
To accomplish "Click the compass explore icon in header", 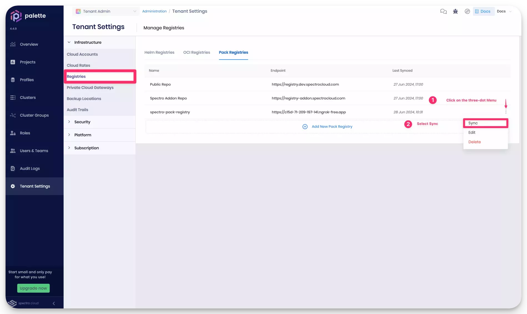I will 467,11.
